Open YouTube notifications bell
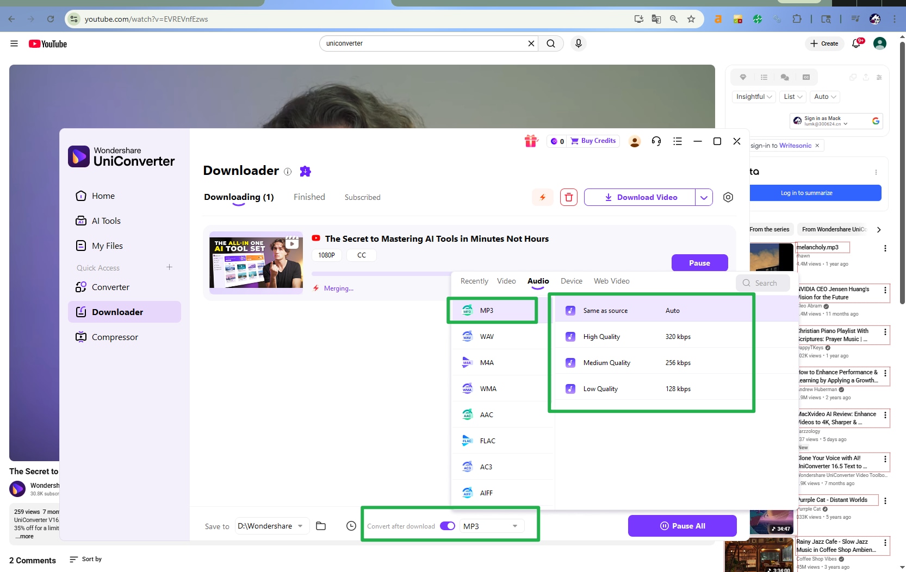The width and height of the screenshot is (906, 572). (x=857, y=43)
